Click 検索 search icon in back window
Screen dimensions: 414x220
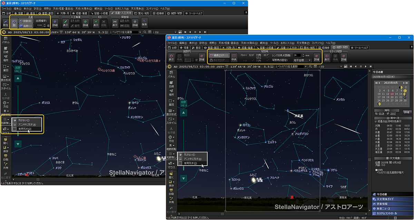click(x=144, y=23)
